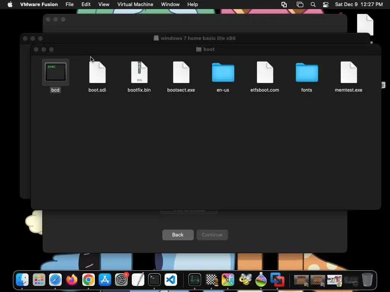Click the overlapping windows menu bar icon

point(300,5)
